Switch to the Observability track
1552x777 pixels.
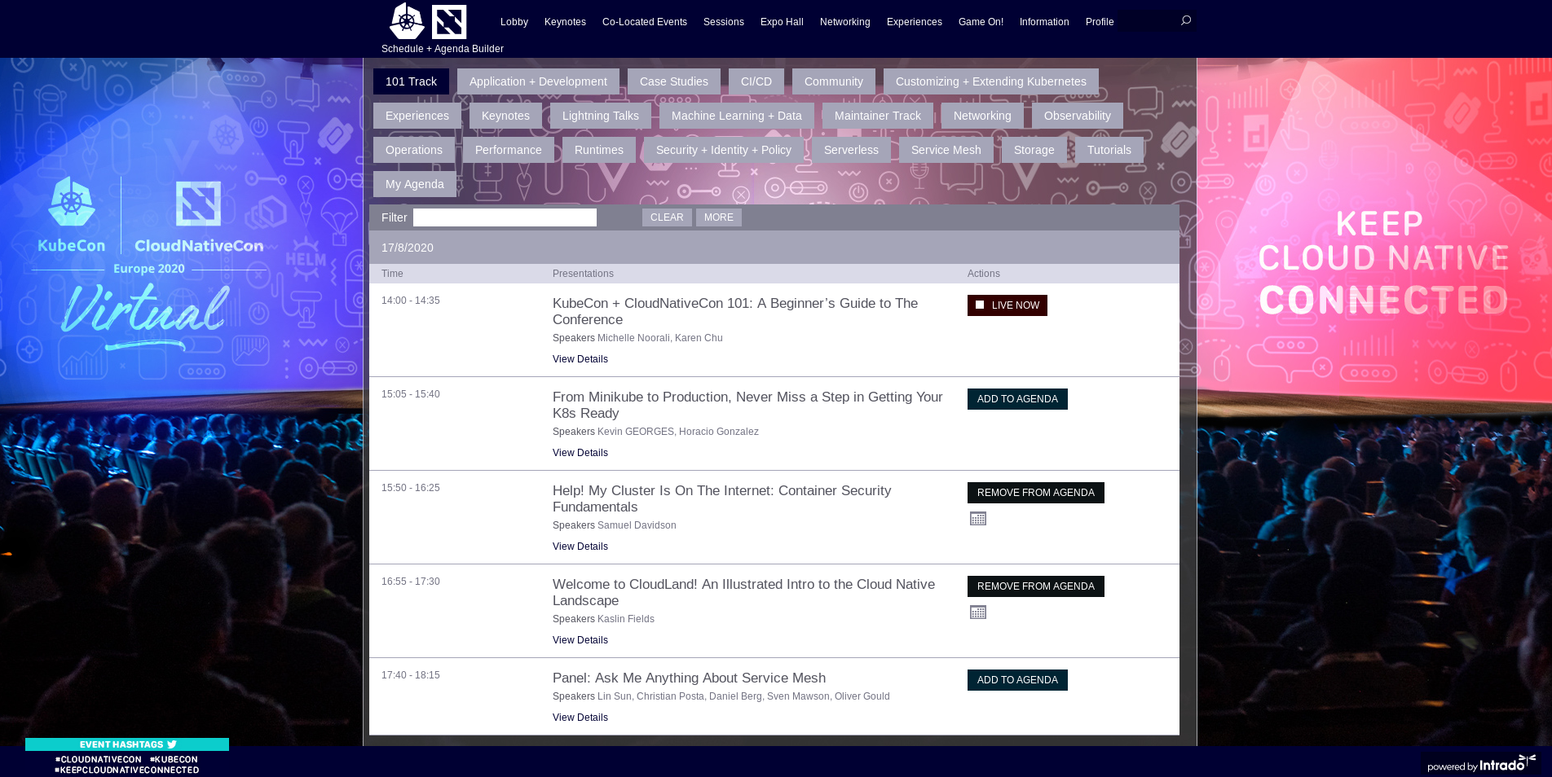coord(1078,116)
